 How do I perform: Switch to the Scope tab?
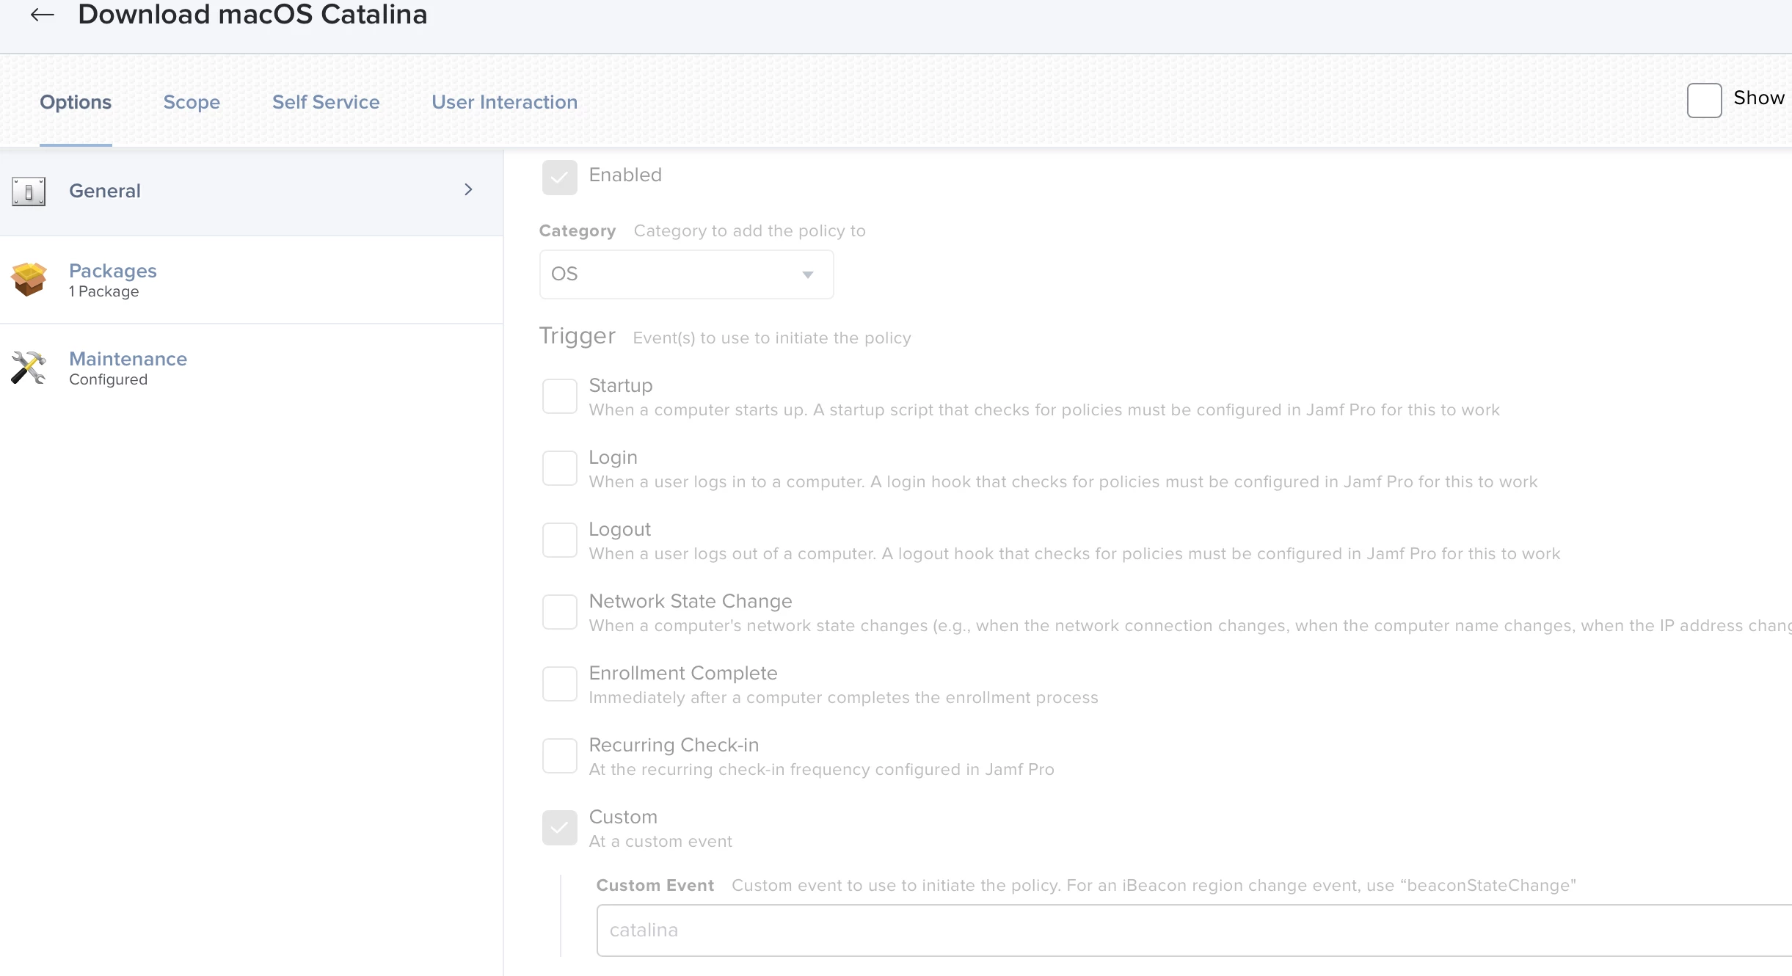[192, 102]
